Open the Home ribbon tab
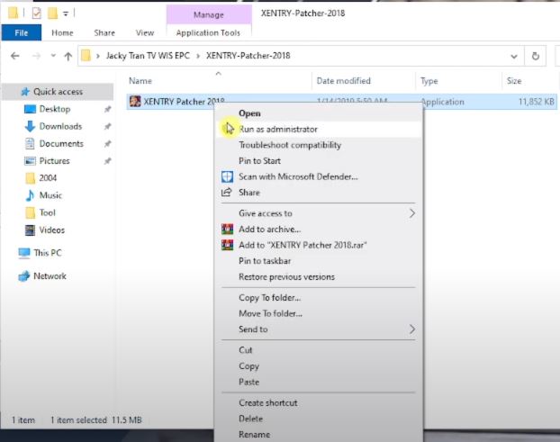The height and width of the screenshot is (442, 560). 62,32
